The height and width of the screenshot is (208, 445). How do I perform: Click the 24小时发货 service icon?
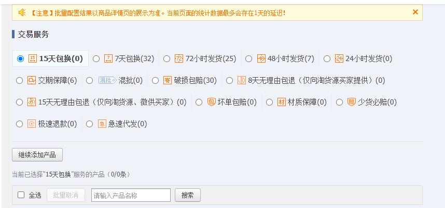(339, 58)
